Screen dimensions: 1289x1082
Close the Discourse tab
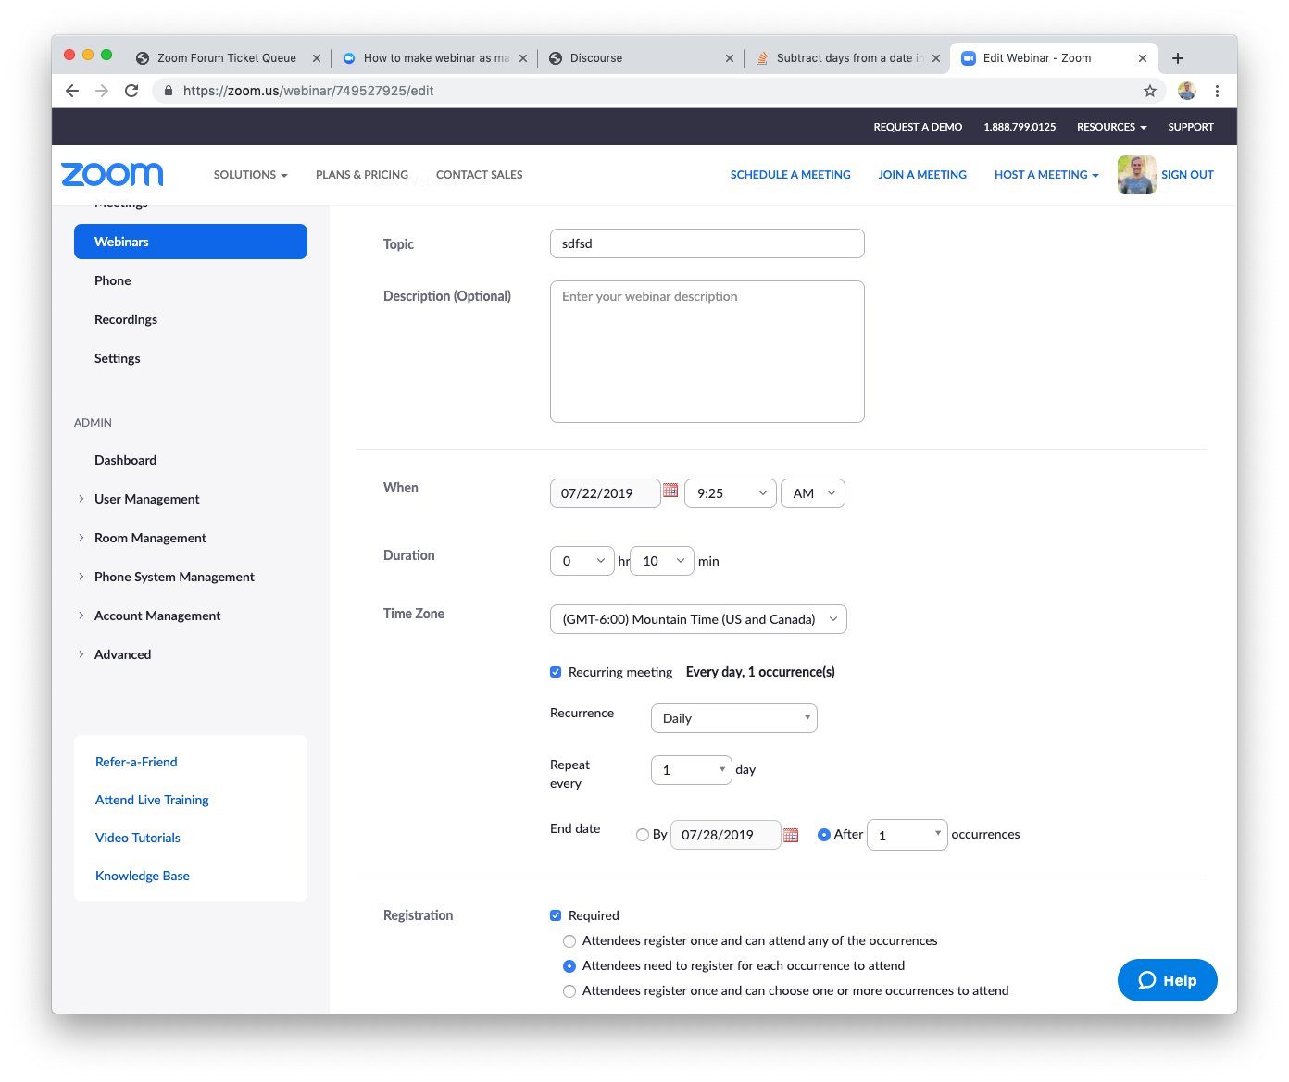click(x=730, y=58)
